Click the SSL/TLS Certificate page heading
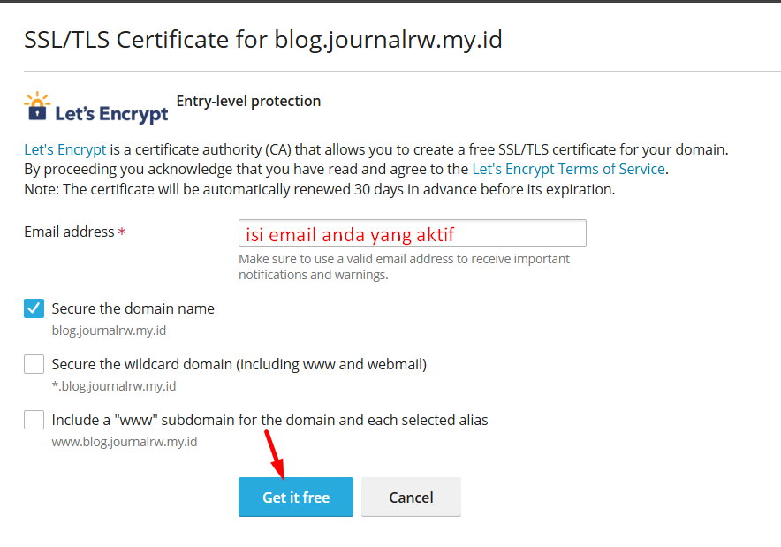781x547 pixels. (263, 40)
